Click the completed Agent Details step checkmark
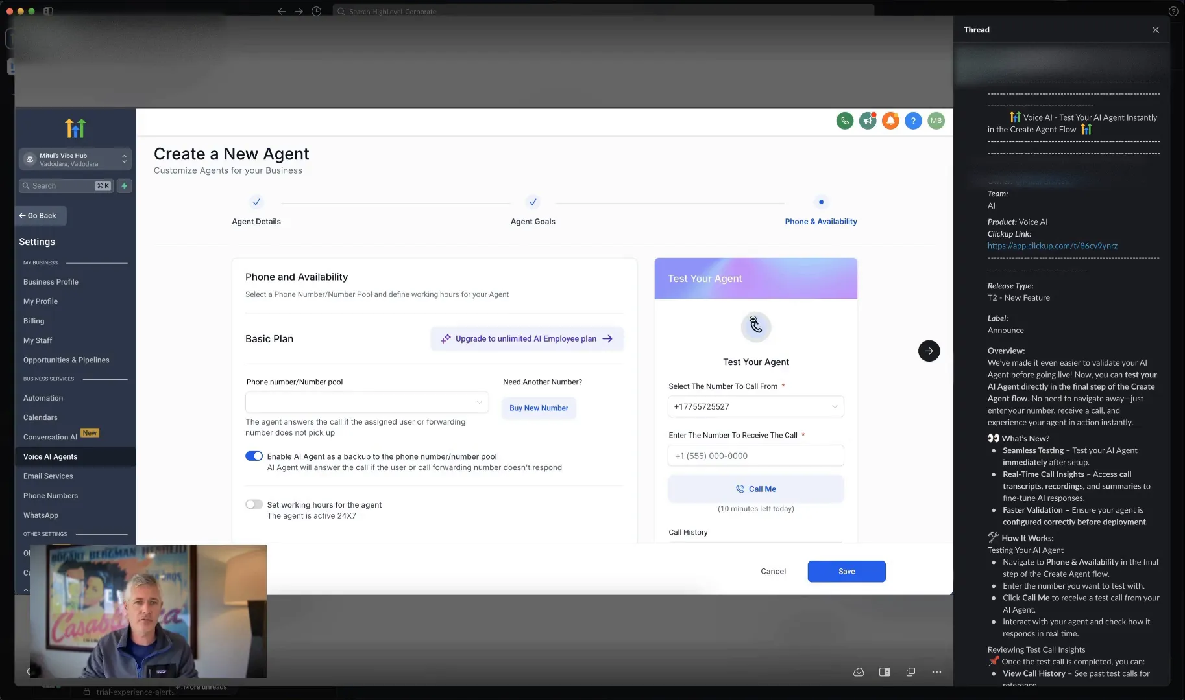Viewport: 1185px width, 700px height. 256,202
